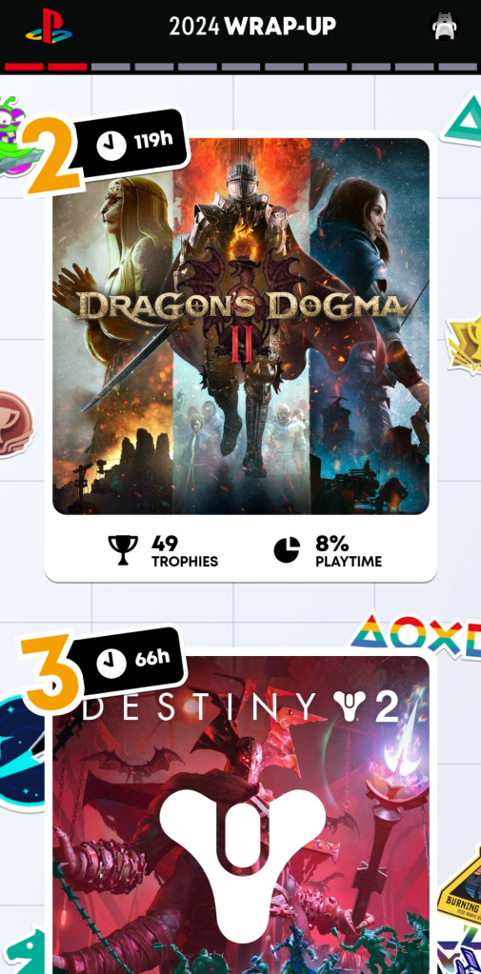Select the 8% Playtime stat
This screenshot has height=974, width=481.
[328, 551]
